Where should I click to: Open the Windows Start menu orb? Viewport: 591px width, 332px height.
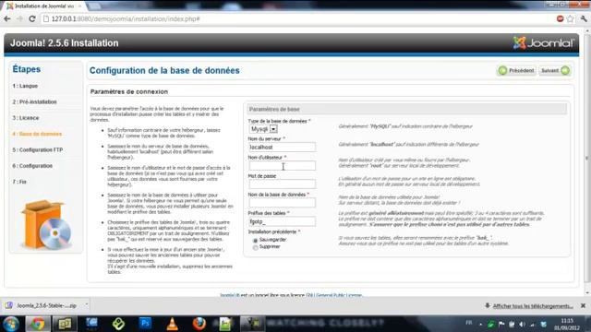tap(11, 324)
